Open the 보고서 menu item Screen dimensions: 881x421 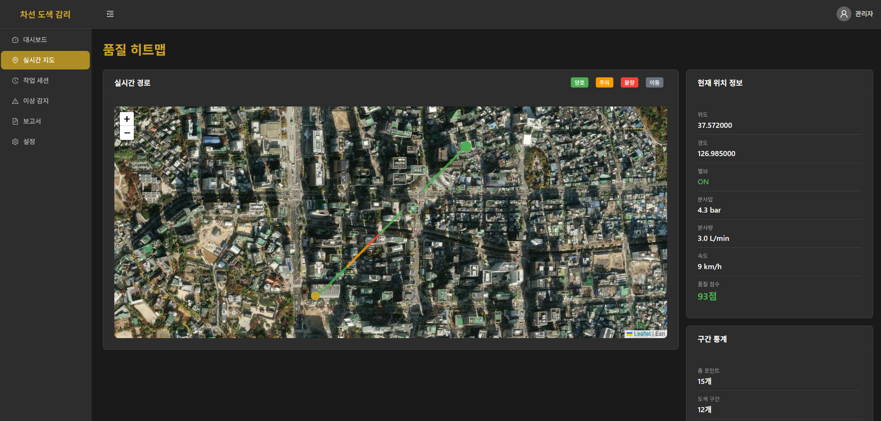point(32,121)
